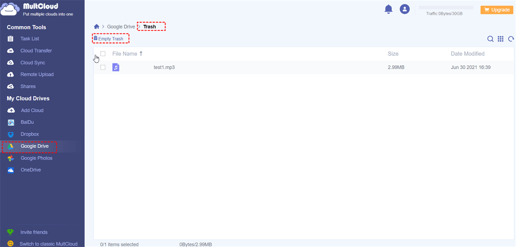Click the 2.99MB size value
The height and width of the screenshot is (247, 516).
pos(396,67)
